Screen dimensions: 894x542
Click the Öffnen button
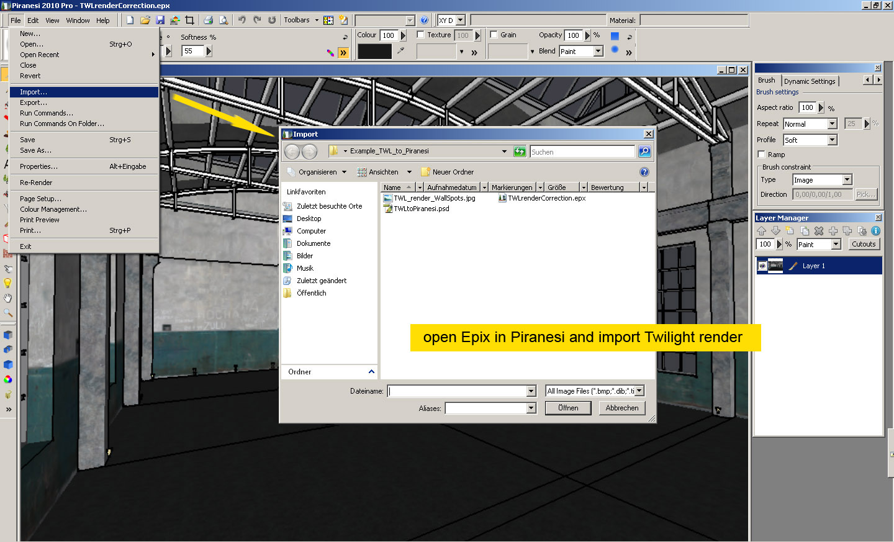(568, 408)
